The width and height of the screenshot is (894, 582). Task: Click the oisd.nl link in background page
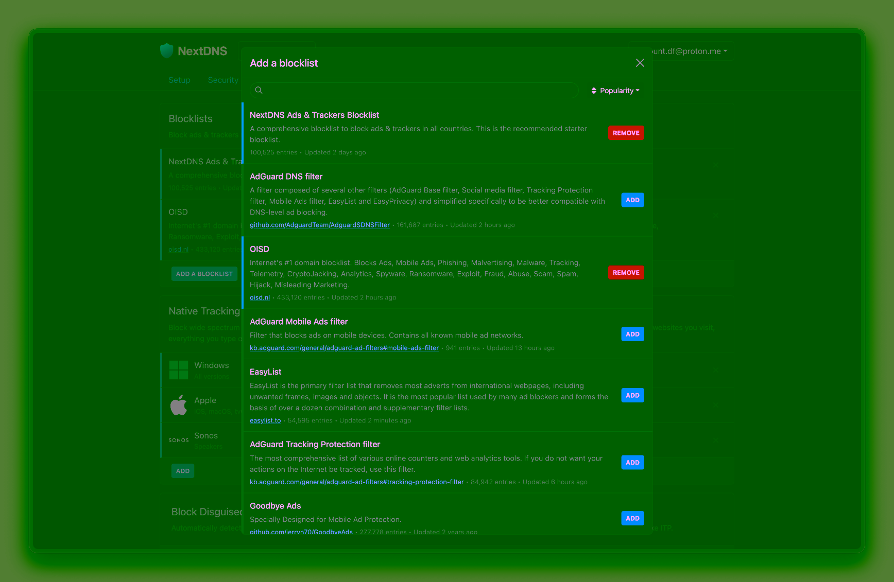[179, 250]
